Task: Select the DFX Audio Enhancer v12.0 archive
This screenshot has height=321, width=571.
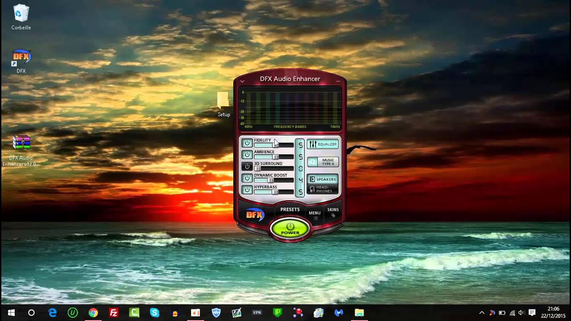Action: pos(21,151)
